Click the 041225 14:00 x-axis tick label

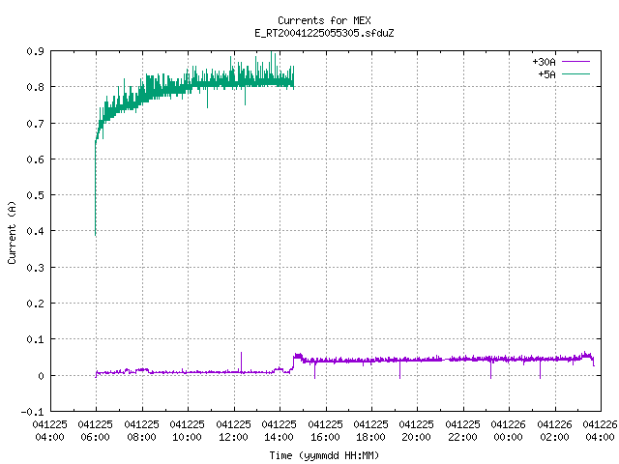tap(279, 431)
